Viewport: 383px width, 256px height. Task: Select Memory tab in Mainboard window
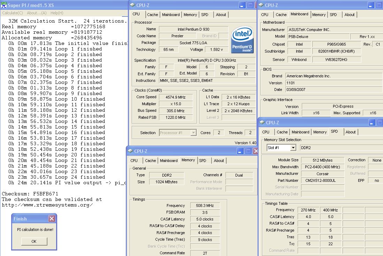pyautogui.click(x=319, y=15)
